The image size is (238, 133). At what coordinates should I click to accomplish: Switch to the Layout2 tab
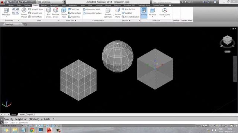[x=30, y=115]
